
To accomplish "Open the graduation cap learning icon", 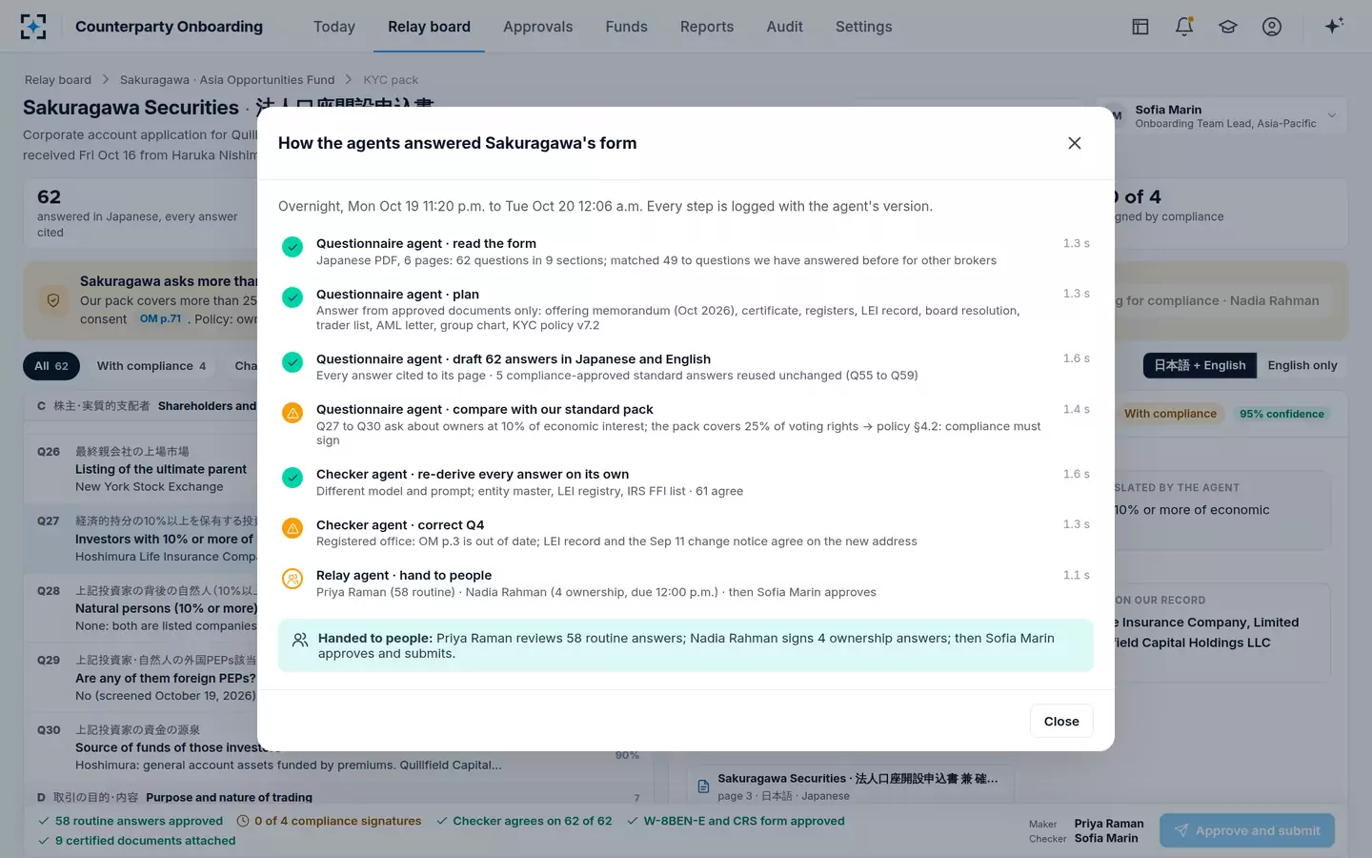I will 1228,27.
